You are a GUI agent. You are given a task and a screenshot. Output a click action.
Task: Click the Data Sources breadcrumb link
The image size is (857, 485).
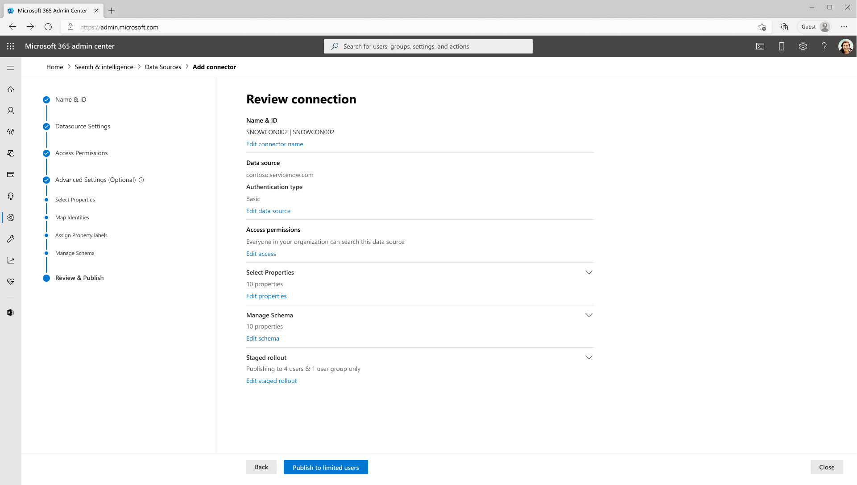click(x=163, y=66)
